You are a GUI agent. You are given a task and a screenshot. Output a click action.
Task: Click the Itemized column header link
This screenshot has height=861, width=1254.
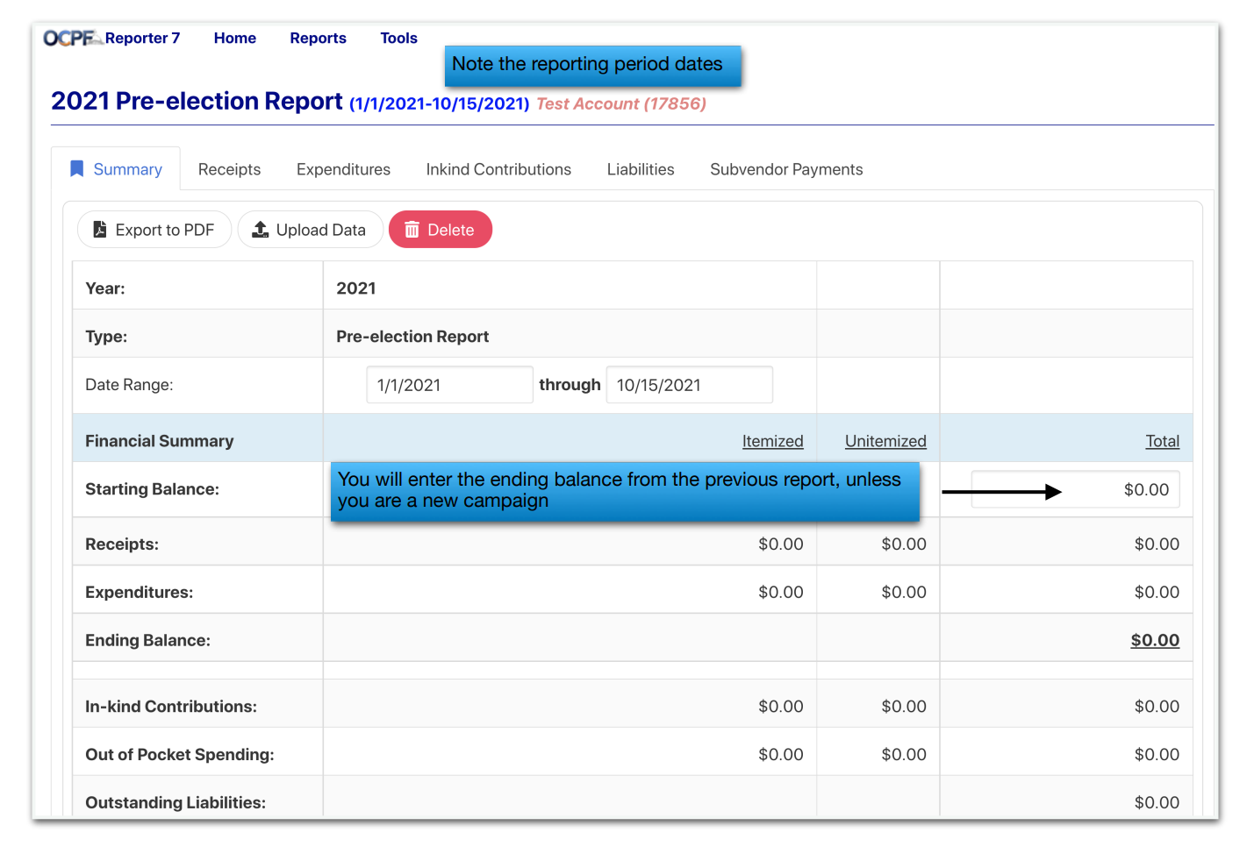[x=772, y=441]
